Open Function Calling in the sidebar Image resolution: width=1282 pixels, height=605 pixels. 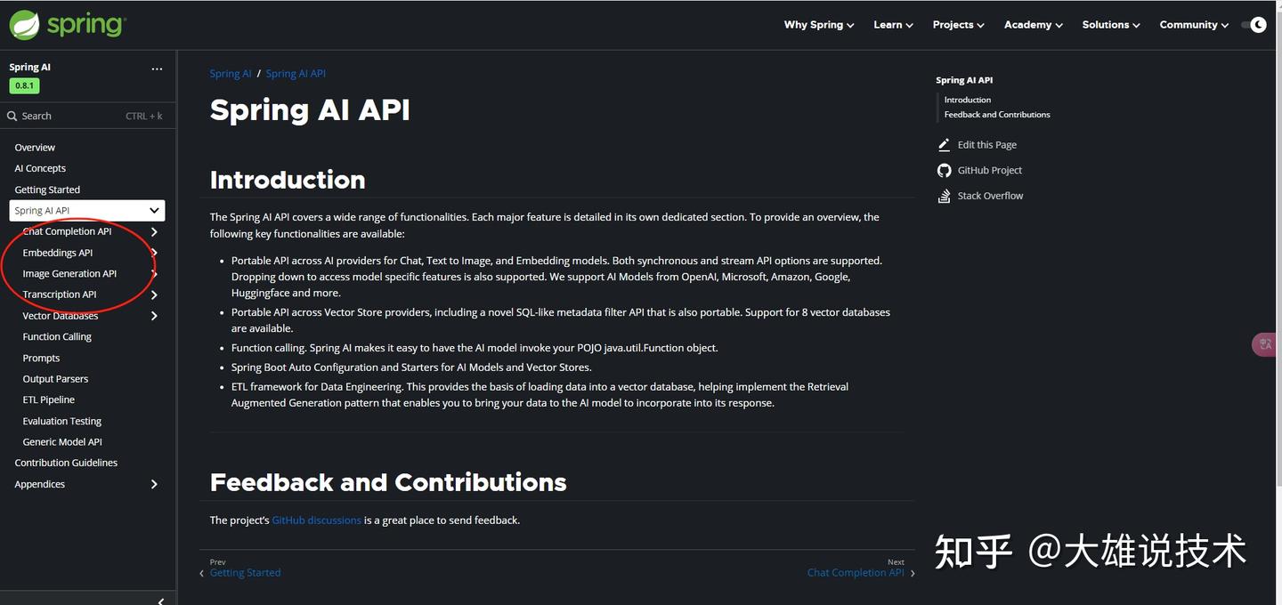[57, 337]
